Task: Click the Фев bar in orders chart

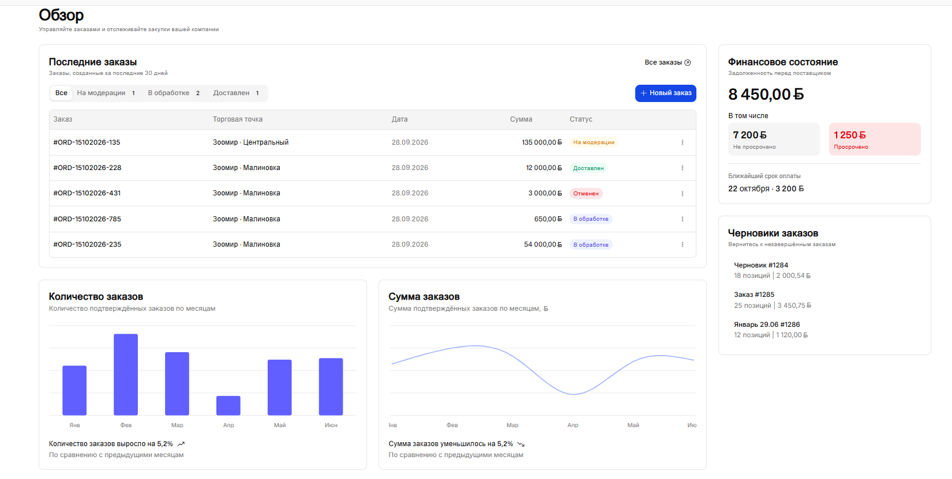Action: 126,375
